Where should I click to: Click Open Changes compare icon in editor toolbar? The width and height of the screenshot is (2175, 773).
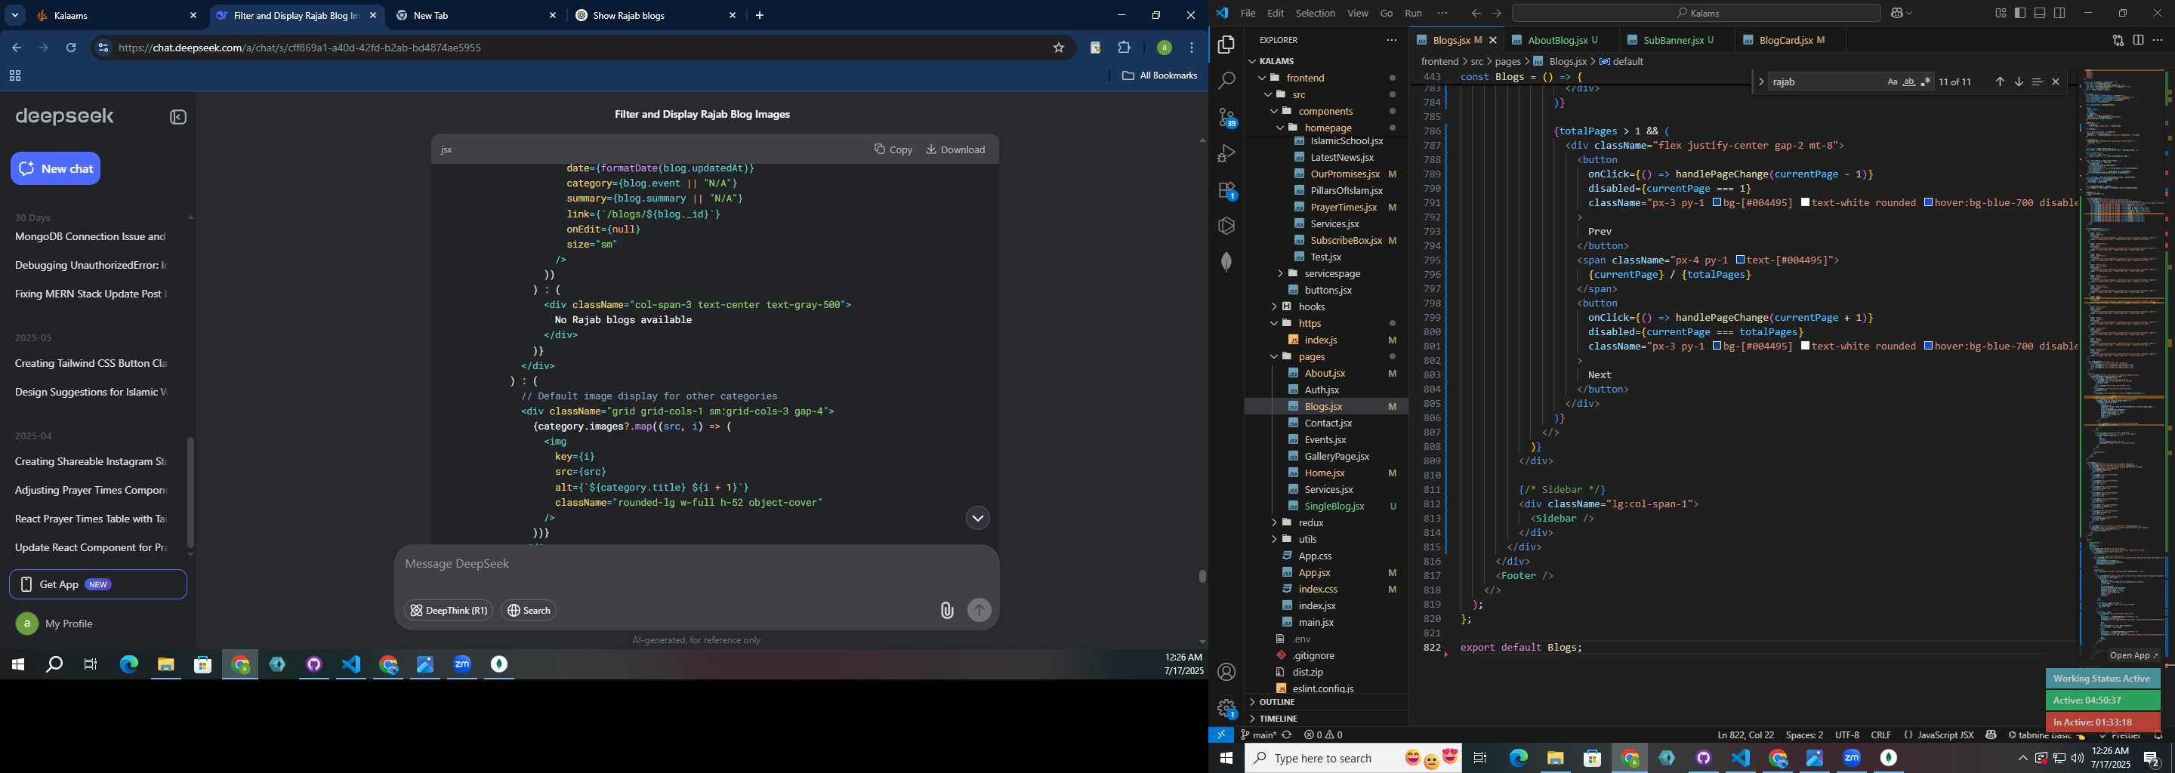point(2118,40)
